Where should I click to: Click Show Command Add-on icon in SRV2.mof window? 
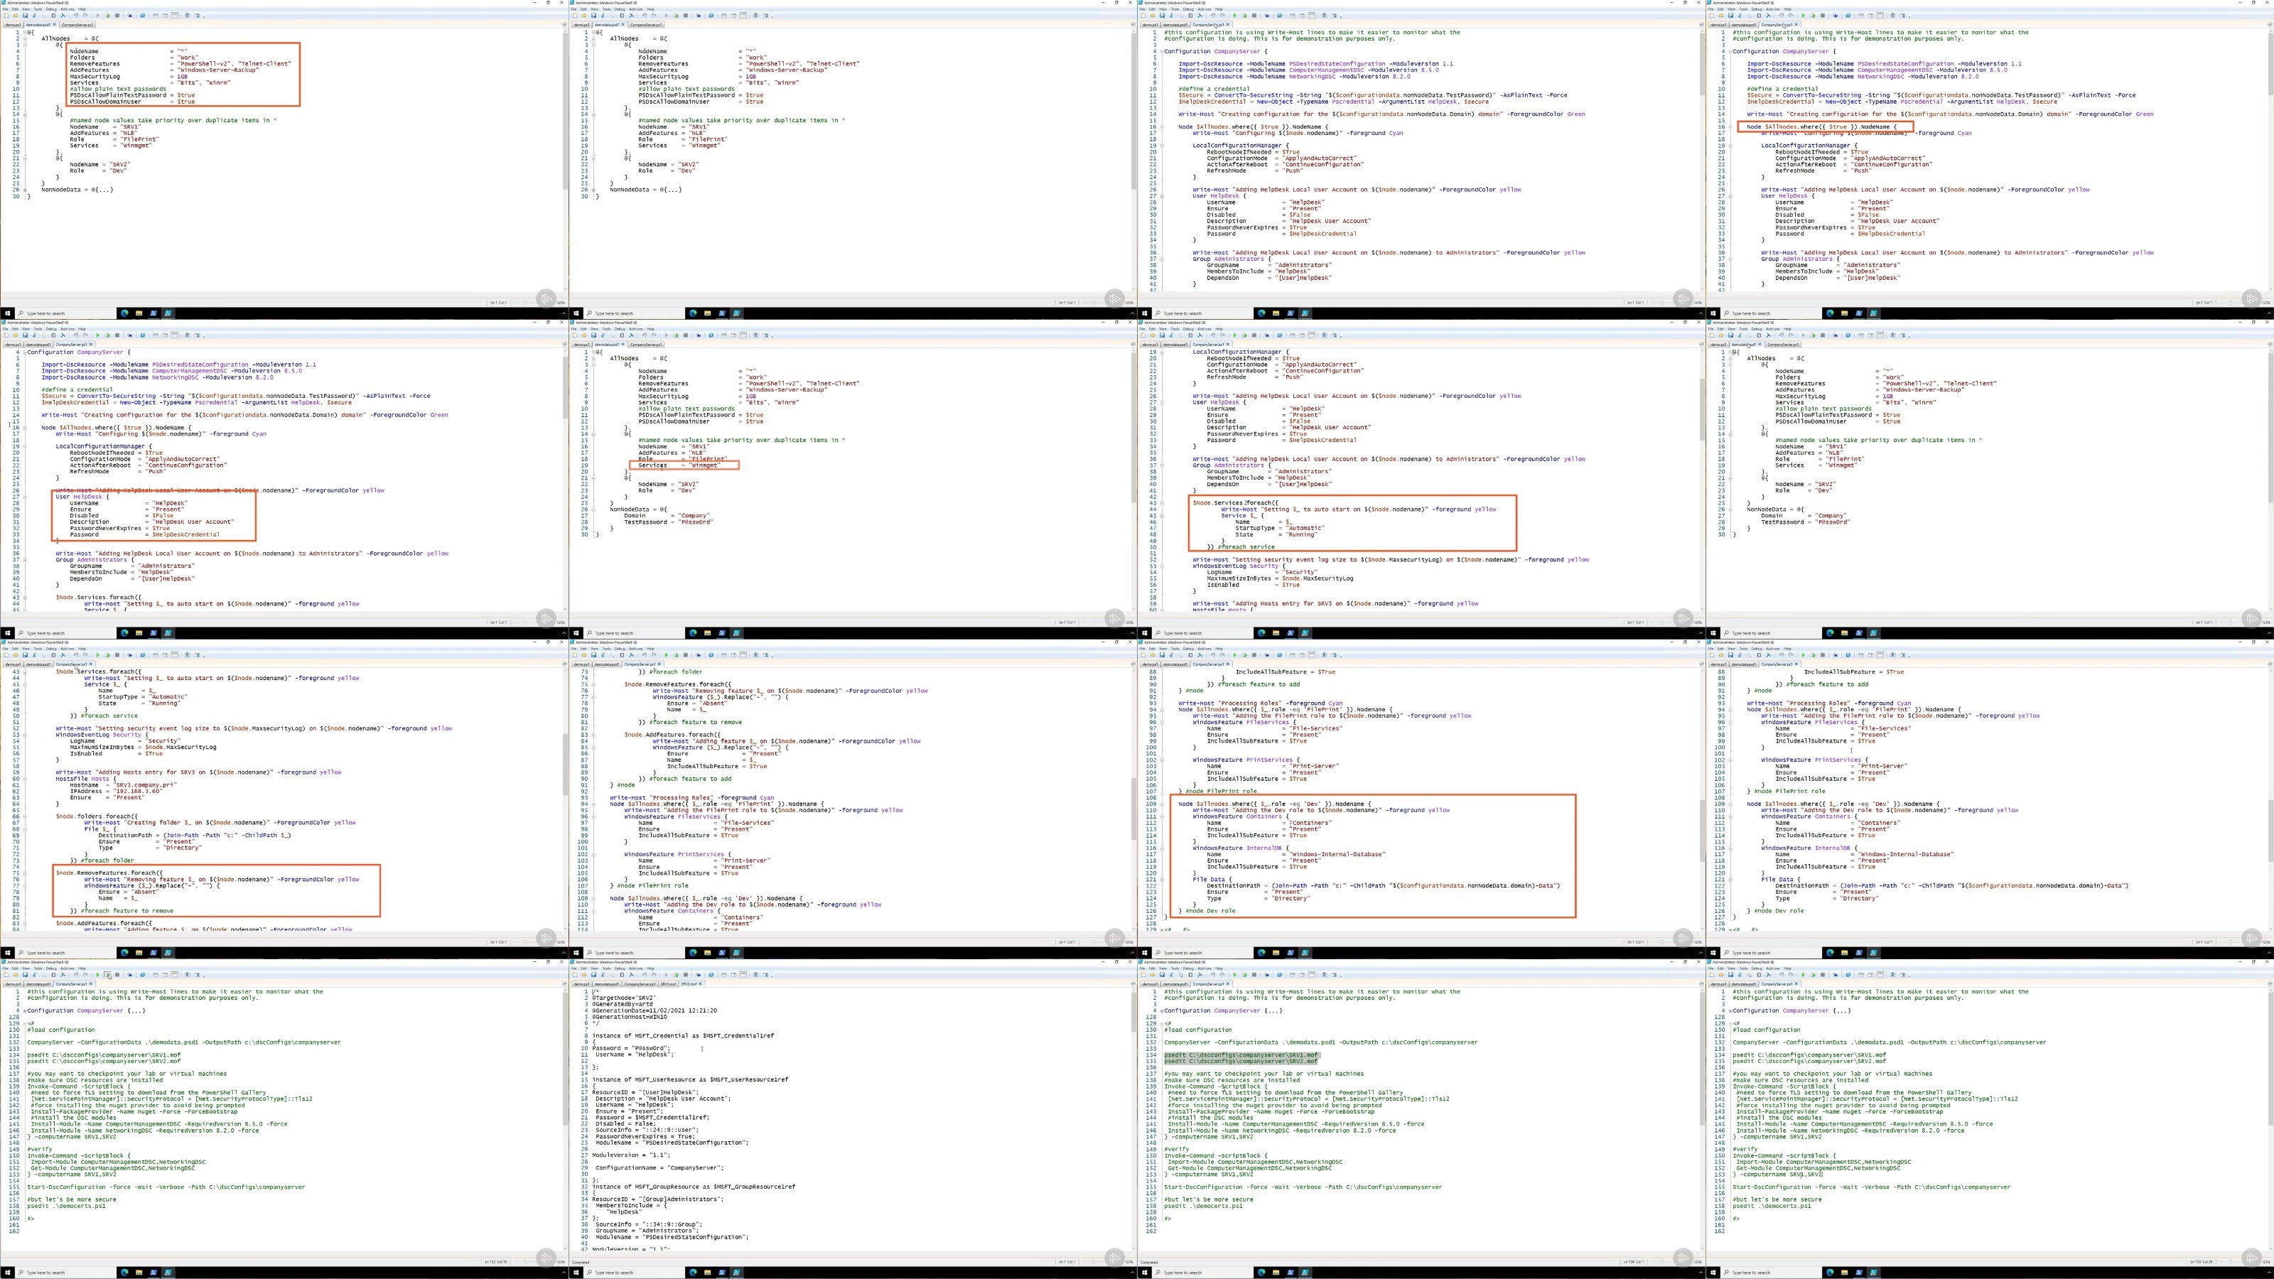point(766,974)
